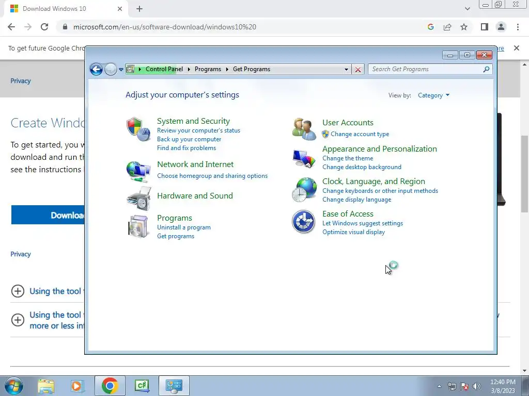Open System and Security shield icon
Screen dimensions: 529x396
click(138, 129)
